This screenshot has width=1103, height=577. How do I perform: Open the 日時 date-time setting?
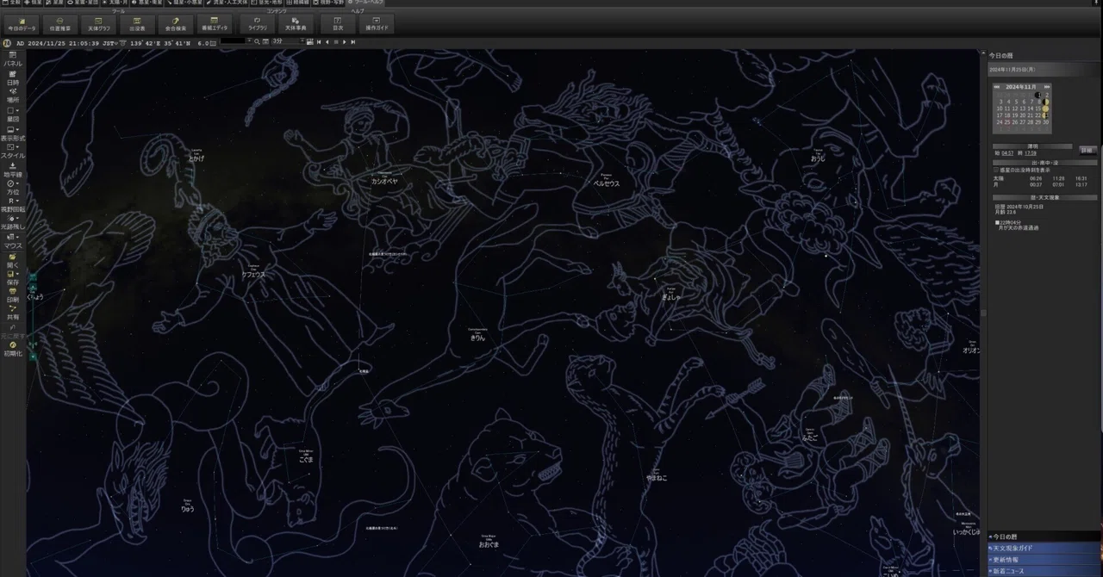(13, 78)
